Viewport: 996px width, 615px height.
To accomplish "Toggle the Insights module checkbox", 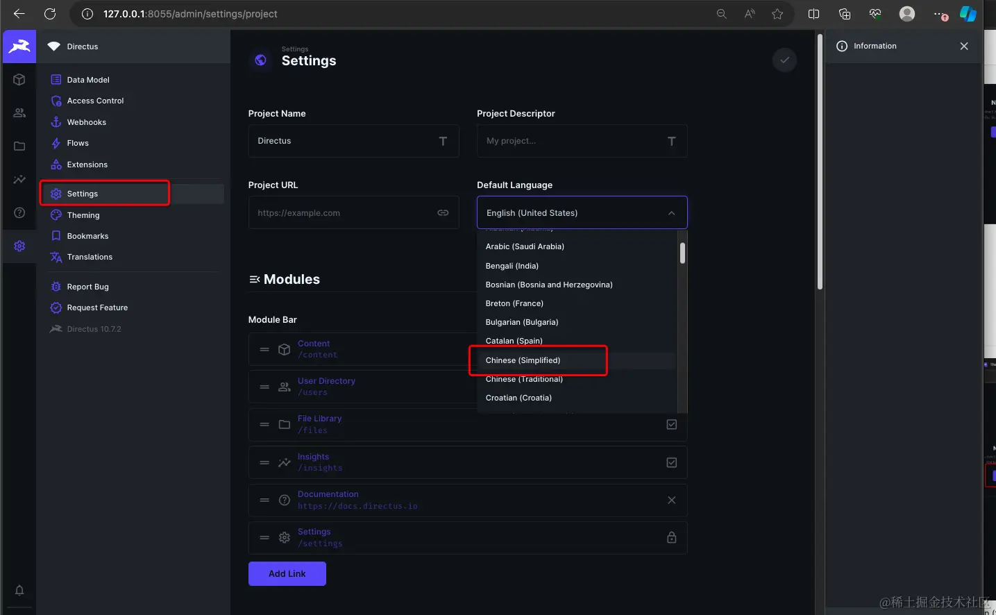I will 672,462.
